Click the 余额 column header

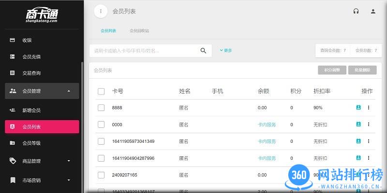click(x=263, y=91)
